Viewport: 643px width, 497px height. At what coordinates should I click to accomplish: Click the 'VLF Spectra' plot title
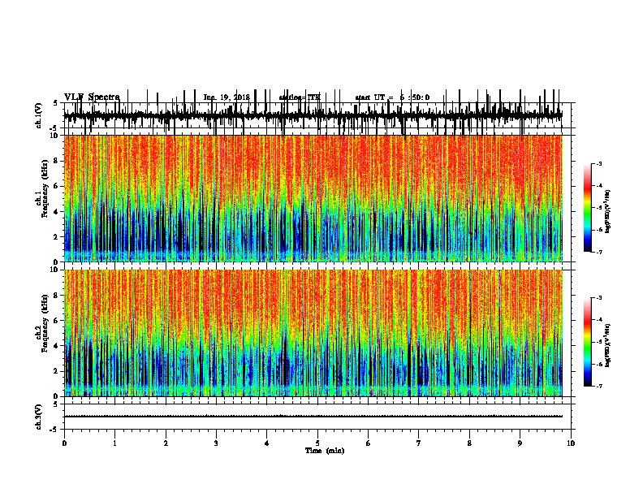[x=92, y=97]
